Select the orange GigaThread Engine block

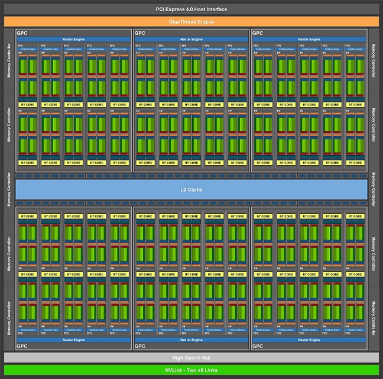(x=191, y=22)
